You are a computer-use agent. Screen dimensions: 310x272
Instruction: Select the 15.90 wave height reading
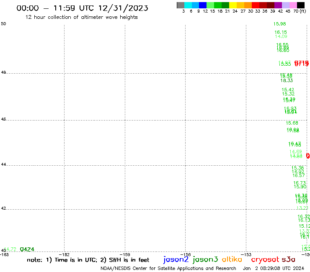coord(300,187)
